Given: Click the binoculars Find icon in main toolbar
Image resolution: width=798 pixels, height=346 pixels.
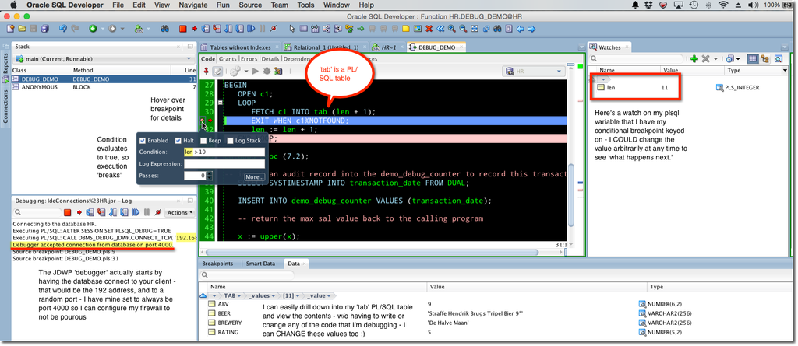Looking at the screenshot, I should [x=165, y=29].
